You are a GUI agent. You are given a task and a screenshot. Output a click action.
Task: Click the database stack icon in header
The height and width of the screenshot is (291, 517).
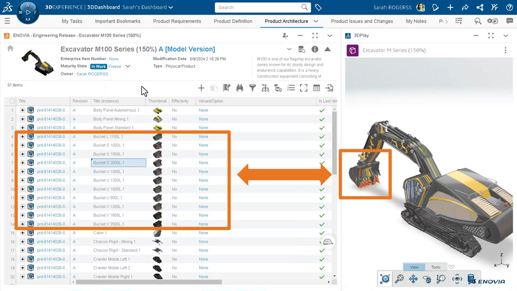point(302,49)
